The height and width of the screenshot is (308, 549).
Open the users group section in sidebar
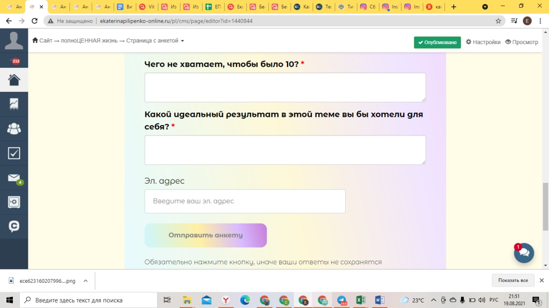click(14, 129)
